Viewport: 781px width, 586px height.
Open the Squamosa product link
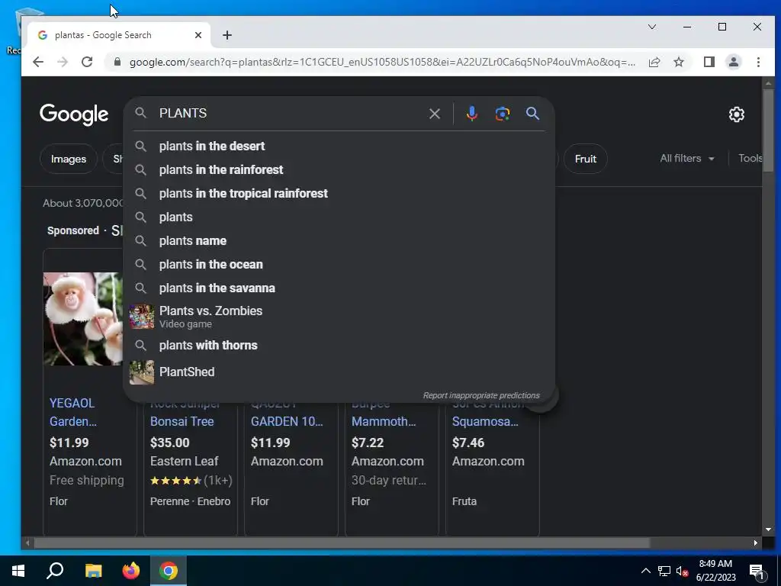pyautogui.click(x=485, y=421)
